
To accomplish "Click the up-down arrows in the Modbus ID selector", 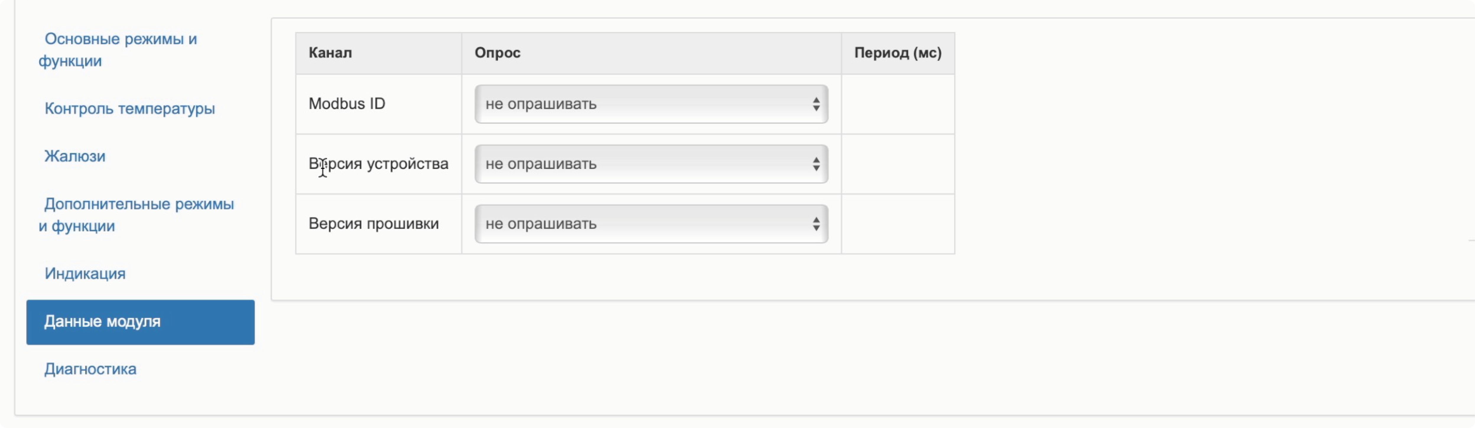I will (816, 104).
